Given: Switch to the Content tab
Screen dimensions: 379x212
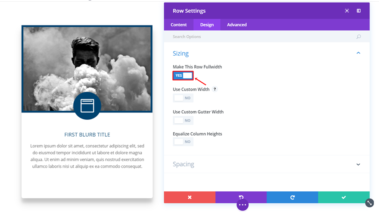Looking at the screenshot, I should 179,25.
